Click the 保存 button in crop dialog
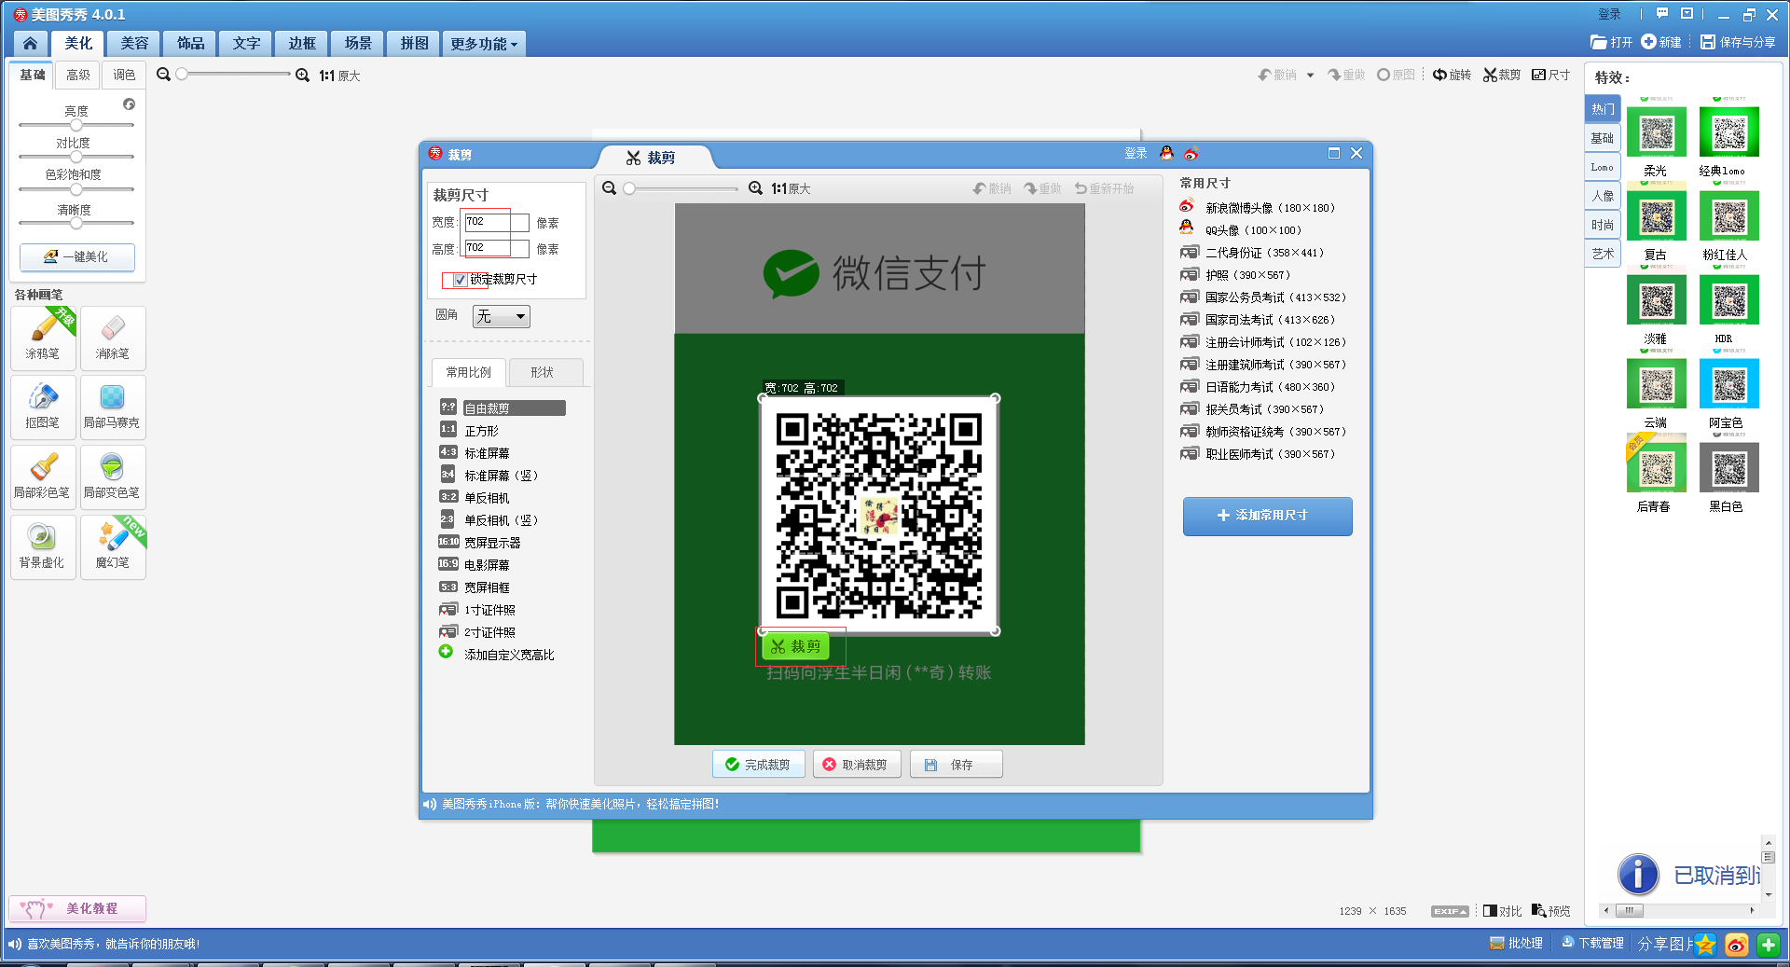 click(x=956, y=765)
